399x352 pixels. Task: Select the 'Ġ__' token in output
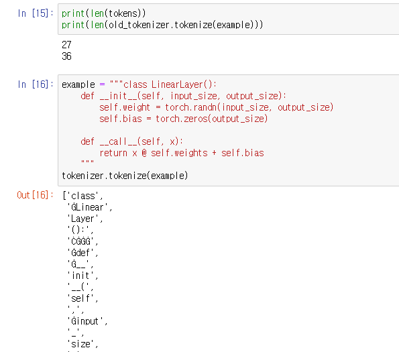78,264
